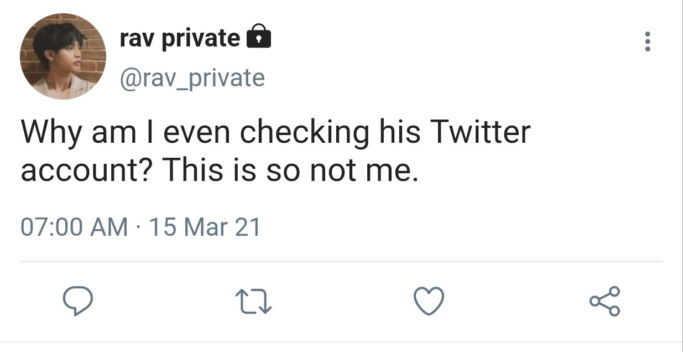Image resolution: width=683 pixels, height=352 pixels.
Task: Open rav private's profile picture
Action: tap(63, 56)
